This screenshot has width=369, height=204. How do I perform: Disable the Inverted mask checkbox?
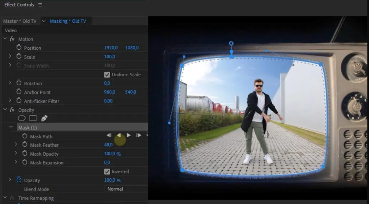[107, 171]
